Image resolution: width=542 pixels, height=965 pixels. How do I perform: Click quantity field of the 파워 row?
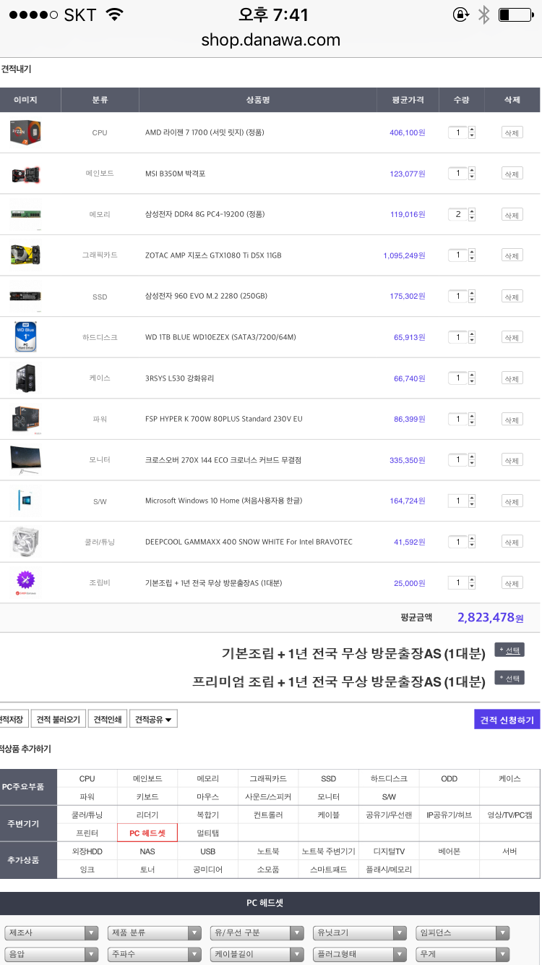pos(458,419)
